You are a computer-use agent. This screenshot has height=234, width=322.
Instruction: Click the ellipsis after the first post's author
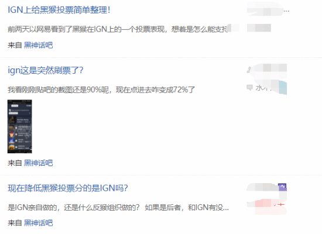pos(286,11)
